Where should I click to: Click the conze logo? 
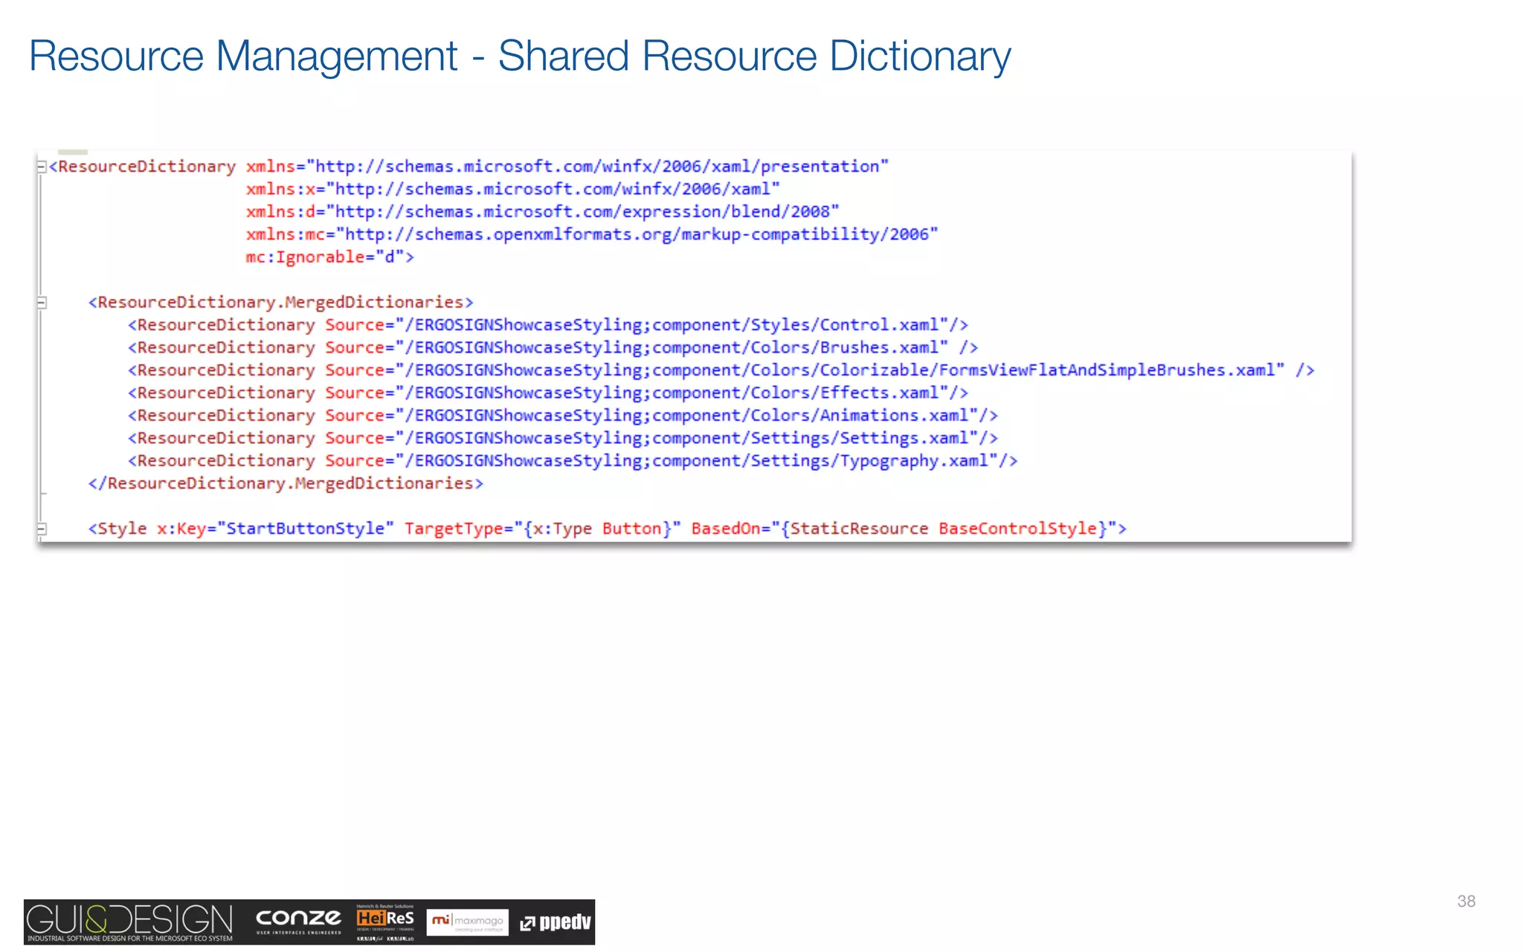298,921
